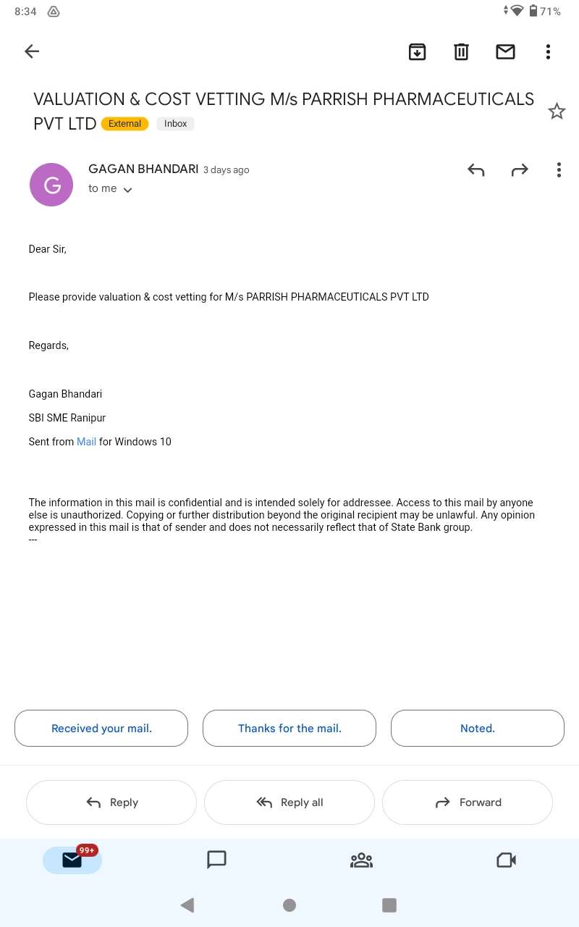Archive this email
This screenshot has width=579, height=927.
[418, 51]
